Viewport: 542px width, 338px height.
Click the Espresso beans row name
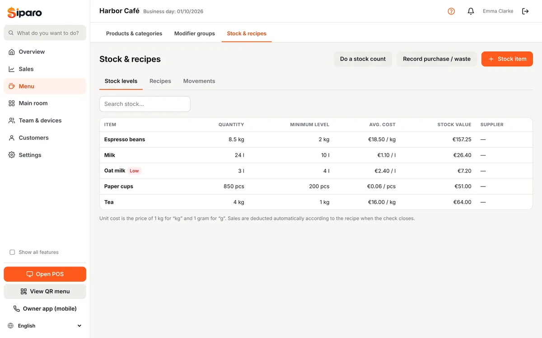125,140
